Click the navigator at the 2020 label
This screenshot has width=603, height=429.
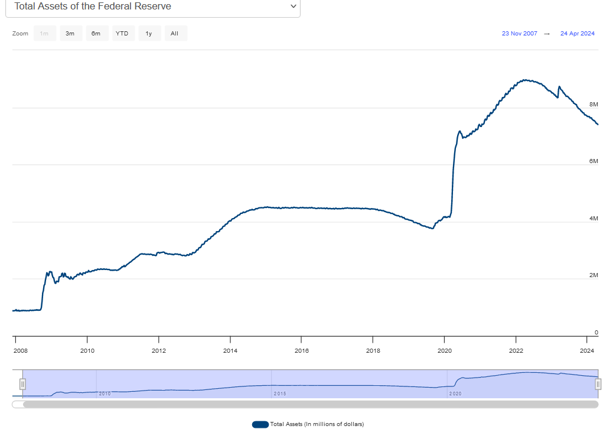point(455,394)
